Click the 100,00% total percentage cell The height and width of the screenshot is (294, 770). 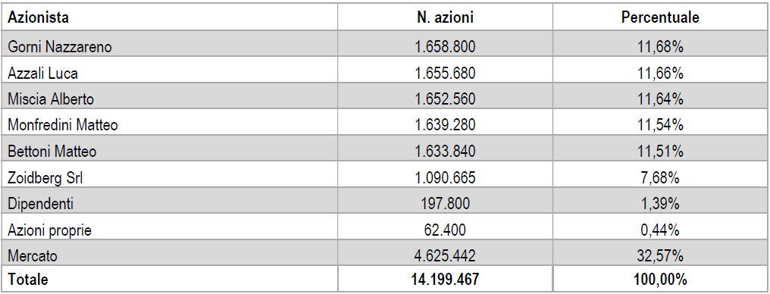[660, 280]
